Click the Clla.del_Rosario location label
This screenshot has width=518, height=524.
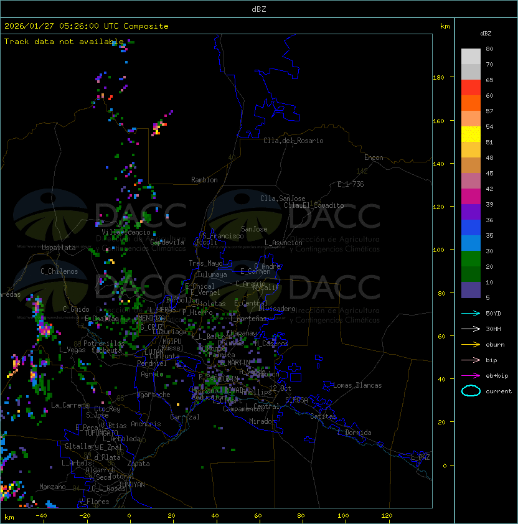[x=293, y=141]
